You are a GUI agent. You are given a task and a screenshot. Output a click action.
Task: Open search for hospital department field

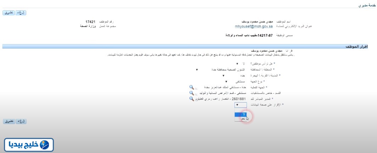point(192,93)
